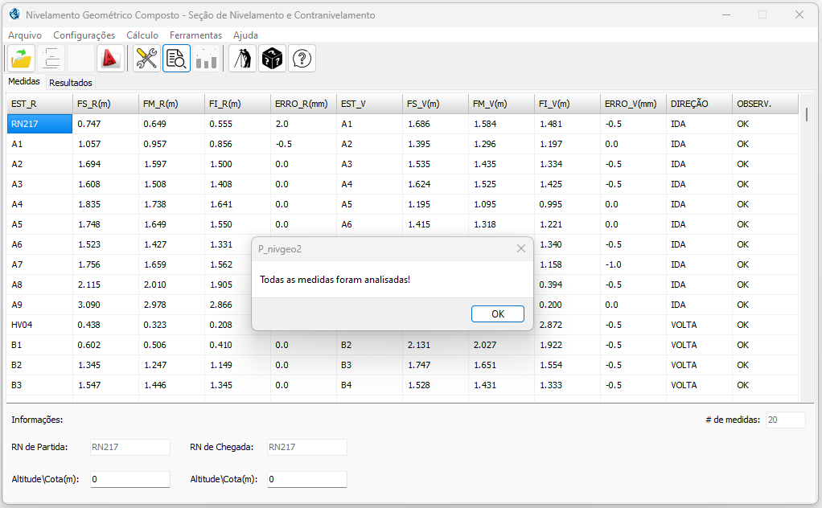Open the Configurações menu
The width and height of the screenshot is (822, 508).
84,35
